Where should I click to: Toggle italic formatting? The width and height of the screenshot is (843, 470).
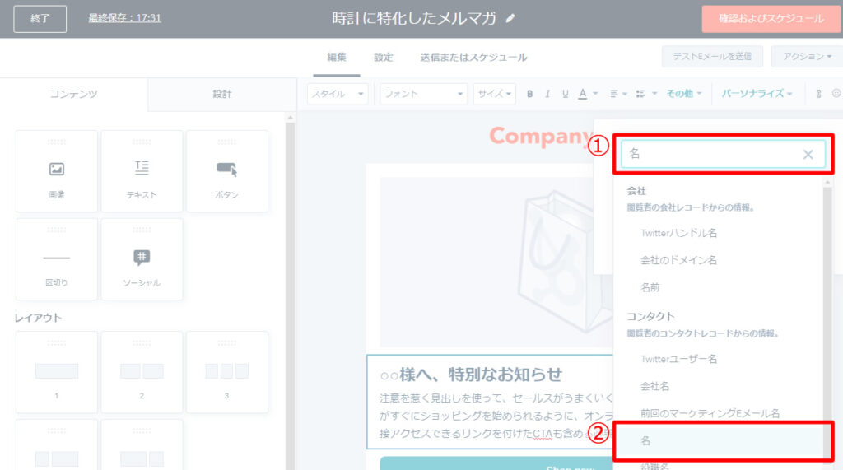pos(547,94)
